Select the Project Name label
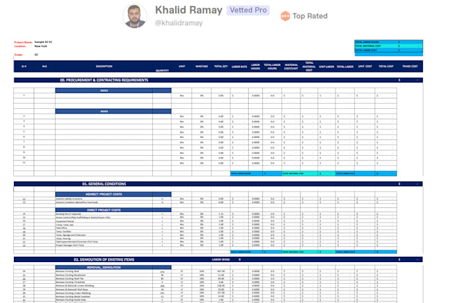This screenshot has width=450, height=303. (23, 42)
